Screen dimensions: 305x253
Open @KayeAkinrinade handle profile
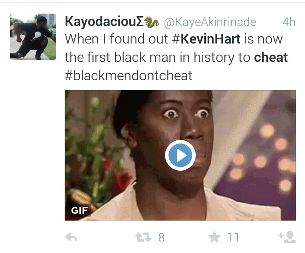tap(210, 22)
